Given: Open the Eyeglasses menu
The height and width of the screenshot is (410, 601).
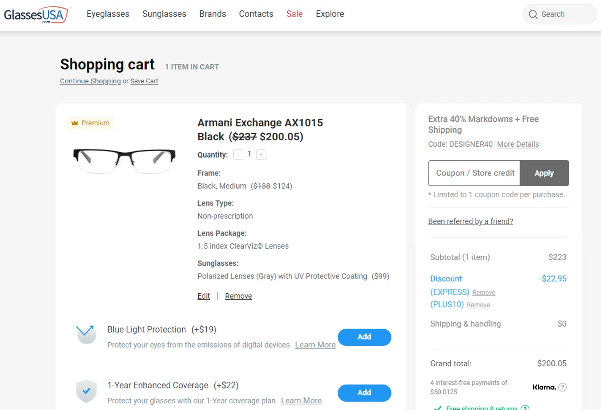Looking at the screenshot, I should tap(108, 14).
